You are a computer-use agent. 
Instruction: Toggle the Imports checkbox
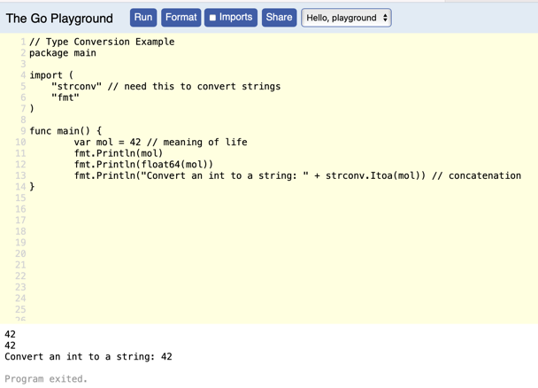212,18
